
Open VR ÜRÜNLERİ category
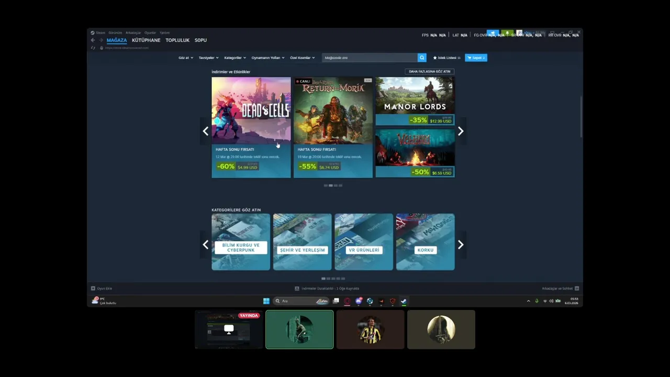click(x=364, y=242)
